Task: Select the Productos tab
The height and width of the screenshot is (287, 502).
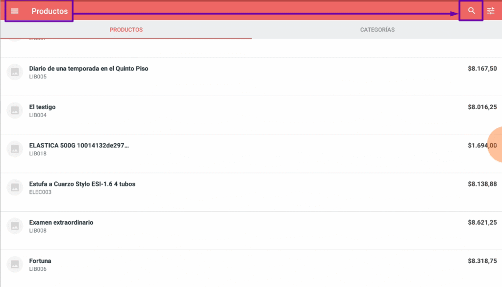Action: 126,30
